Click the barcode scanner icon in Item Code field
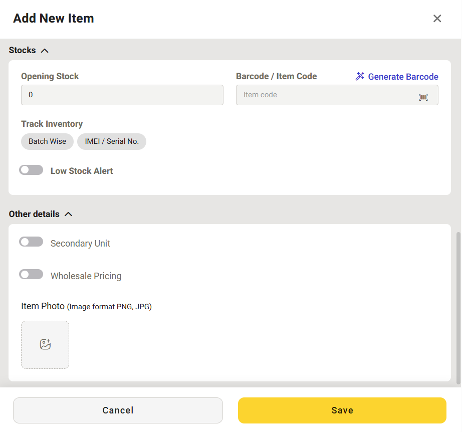This screenshot has width=462, height=432. pos(423,97)
